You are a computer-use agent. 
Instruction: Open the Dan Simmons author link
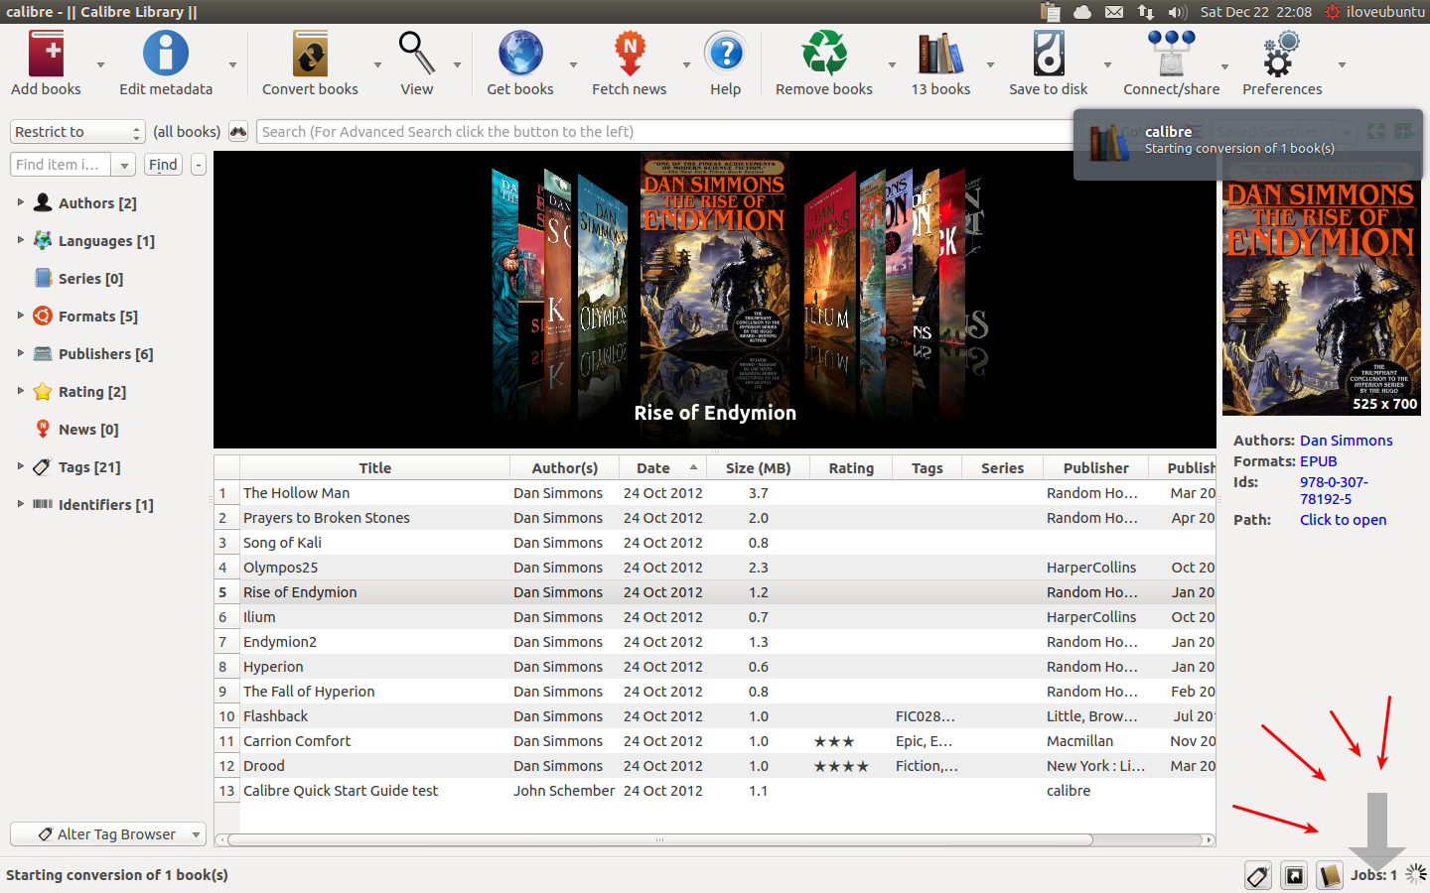click(x=1346, y=441)
